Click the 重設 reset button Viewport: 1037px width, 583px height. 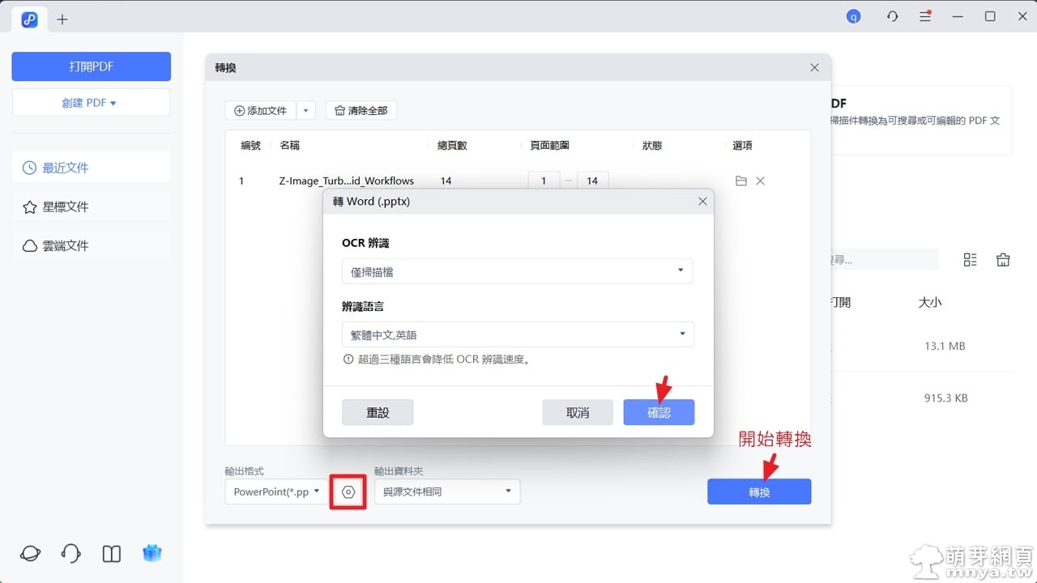(x=378, y=412)
